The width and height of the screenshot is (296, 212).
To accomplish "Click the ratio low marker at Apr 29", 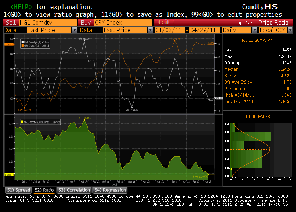I will [x=208, y=175].
